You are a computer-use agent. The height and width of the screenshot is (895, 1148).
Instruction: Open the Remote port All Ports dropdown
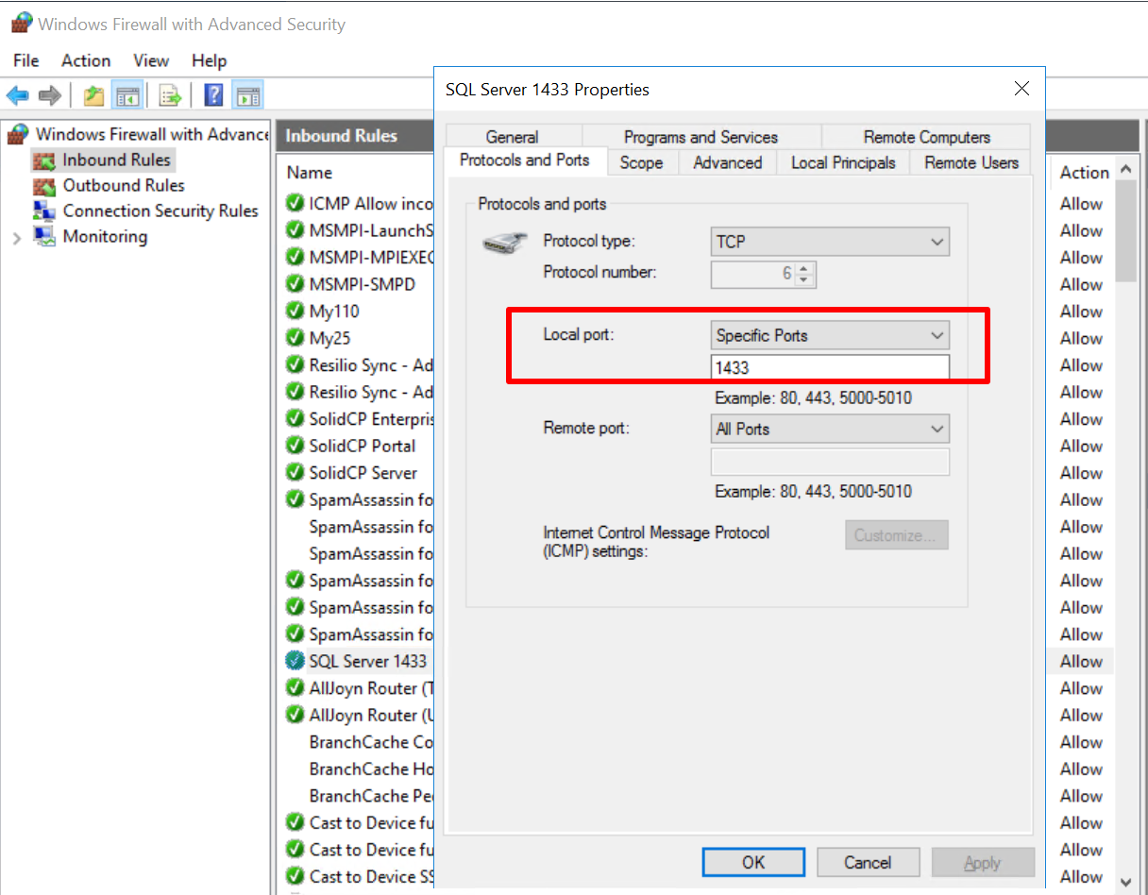[x=829, y=429]
